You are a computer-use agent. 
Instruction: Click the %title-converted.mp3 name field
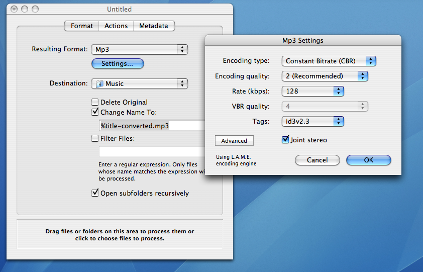[x=151, y=126]
